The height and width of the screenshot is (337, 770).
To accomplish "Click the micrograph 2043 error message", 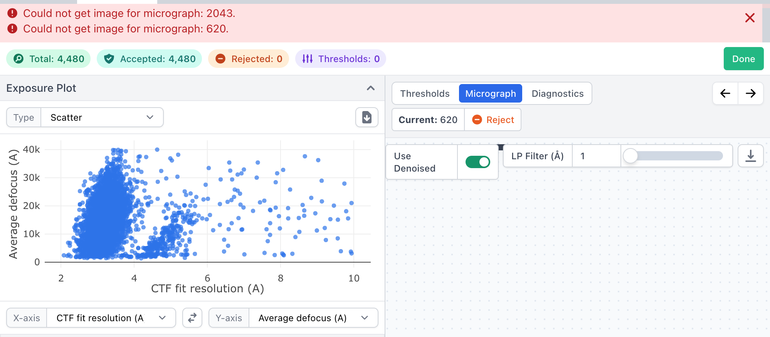I will [129, 13].
